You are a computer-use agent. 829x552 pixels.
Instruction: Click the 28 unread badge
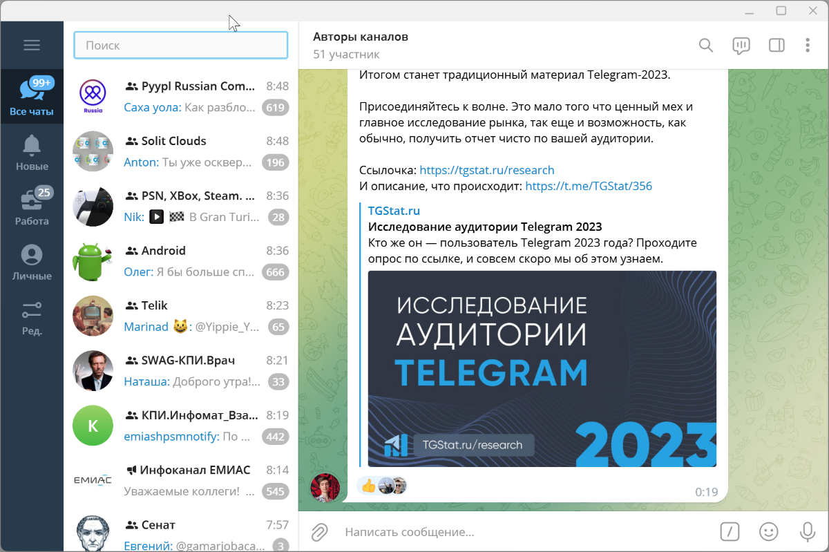278,217
